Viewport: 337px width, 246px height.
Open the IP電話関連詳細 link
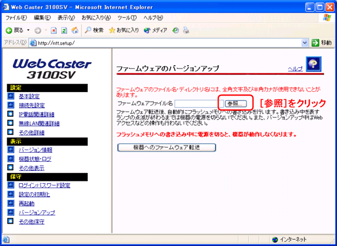coord(37,115)
